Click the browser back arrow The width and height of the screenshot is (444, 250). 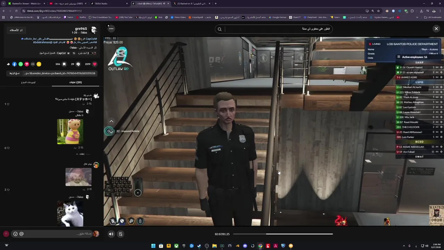click(x=4, y=11)
